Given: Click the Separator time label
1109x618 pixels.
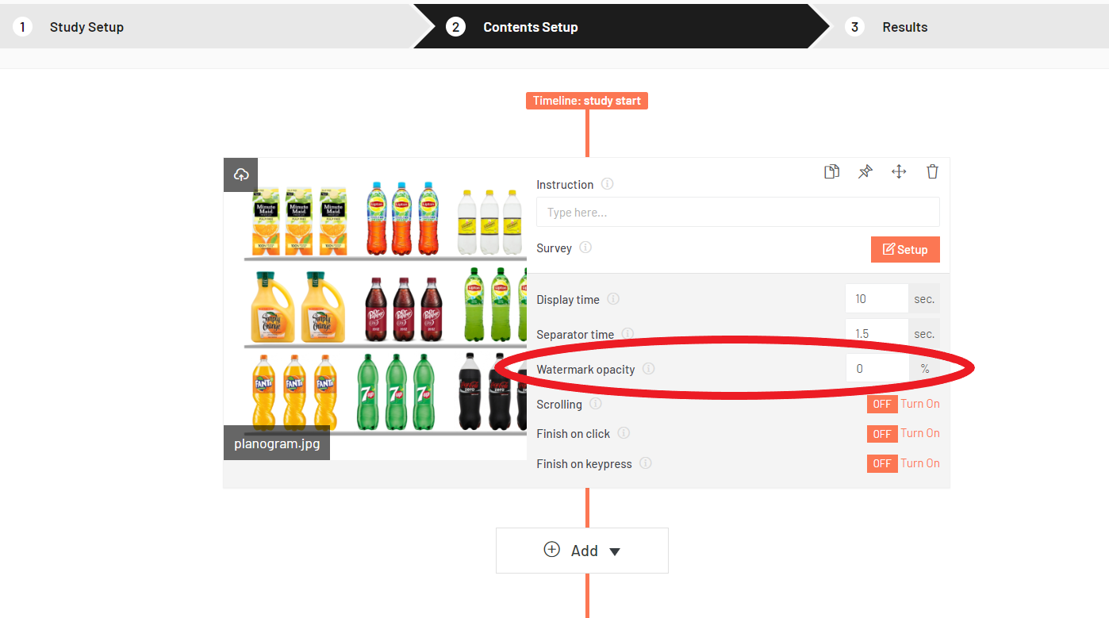Looking at the screenshot, I should (x=575, y=335).
